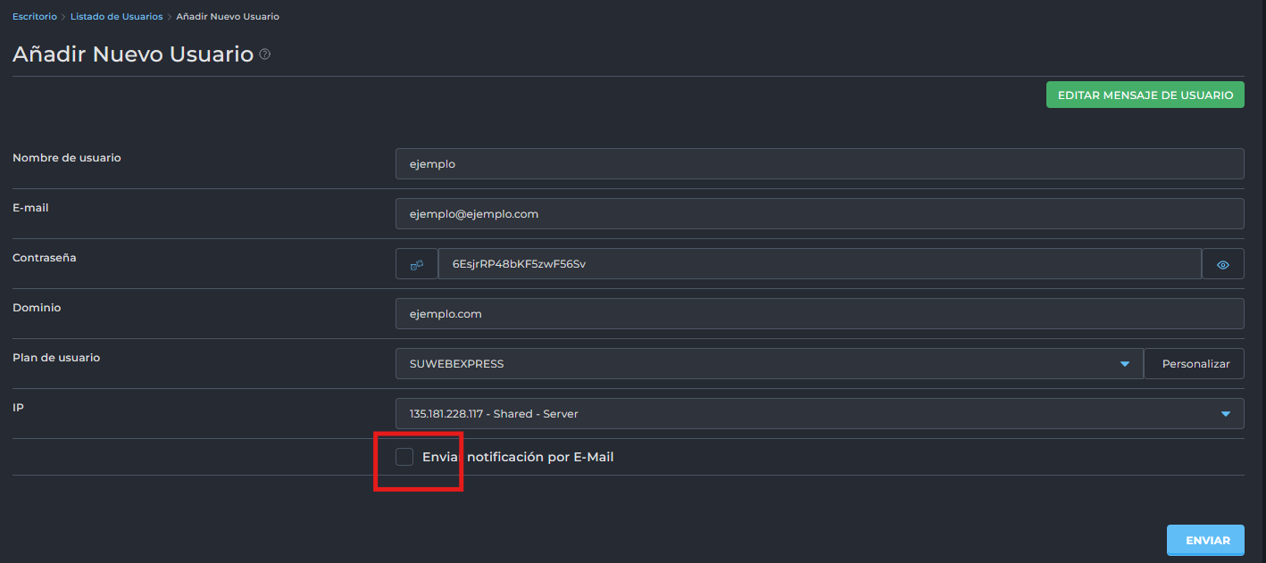Open Listado de Usuarios breadcrumb
The height and width of the screenshot is (563, 1266).
pyautogui.click(x=117, y=17)
